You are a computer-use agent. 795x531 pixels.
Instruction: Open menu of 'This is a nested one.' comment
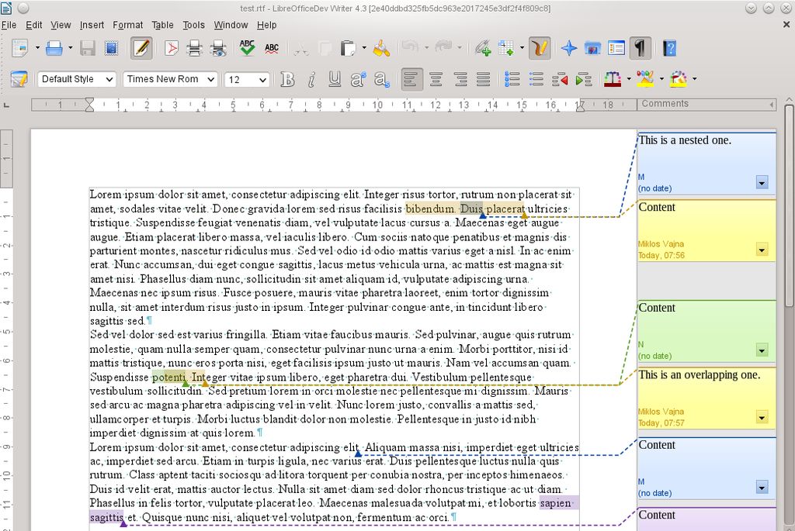click(x=762, y=182)
